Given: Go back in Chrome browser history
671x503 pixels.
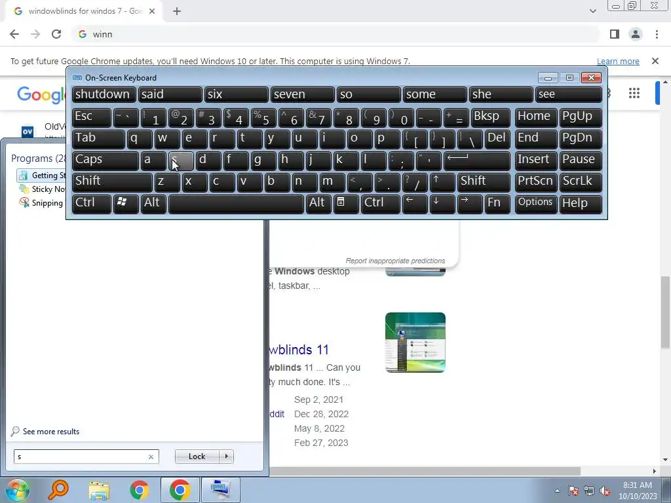Looking at the screenshot, I should 14,34.
